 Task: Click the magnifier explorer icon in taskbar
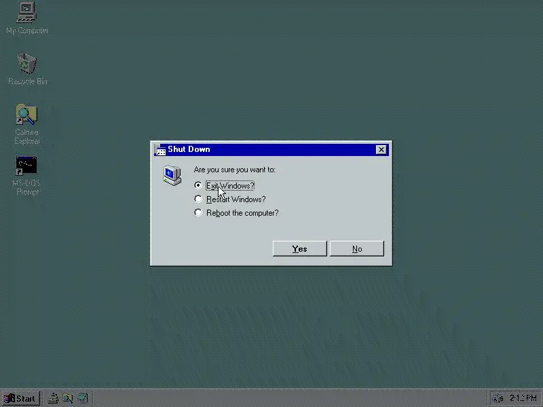pyautogui.click(x=68, y=398)
